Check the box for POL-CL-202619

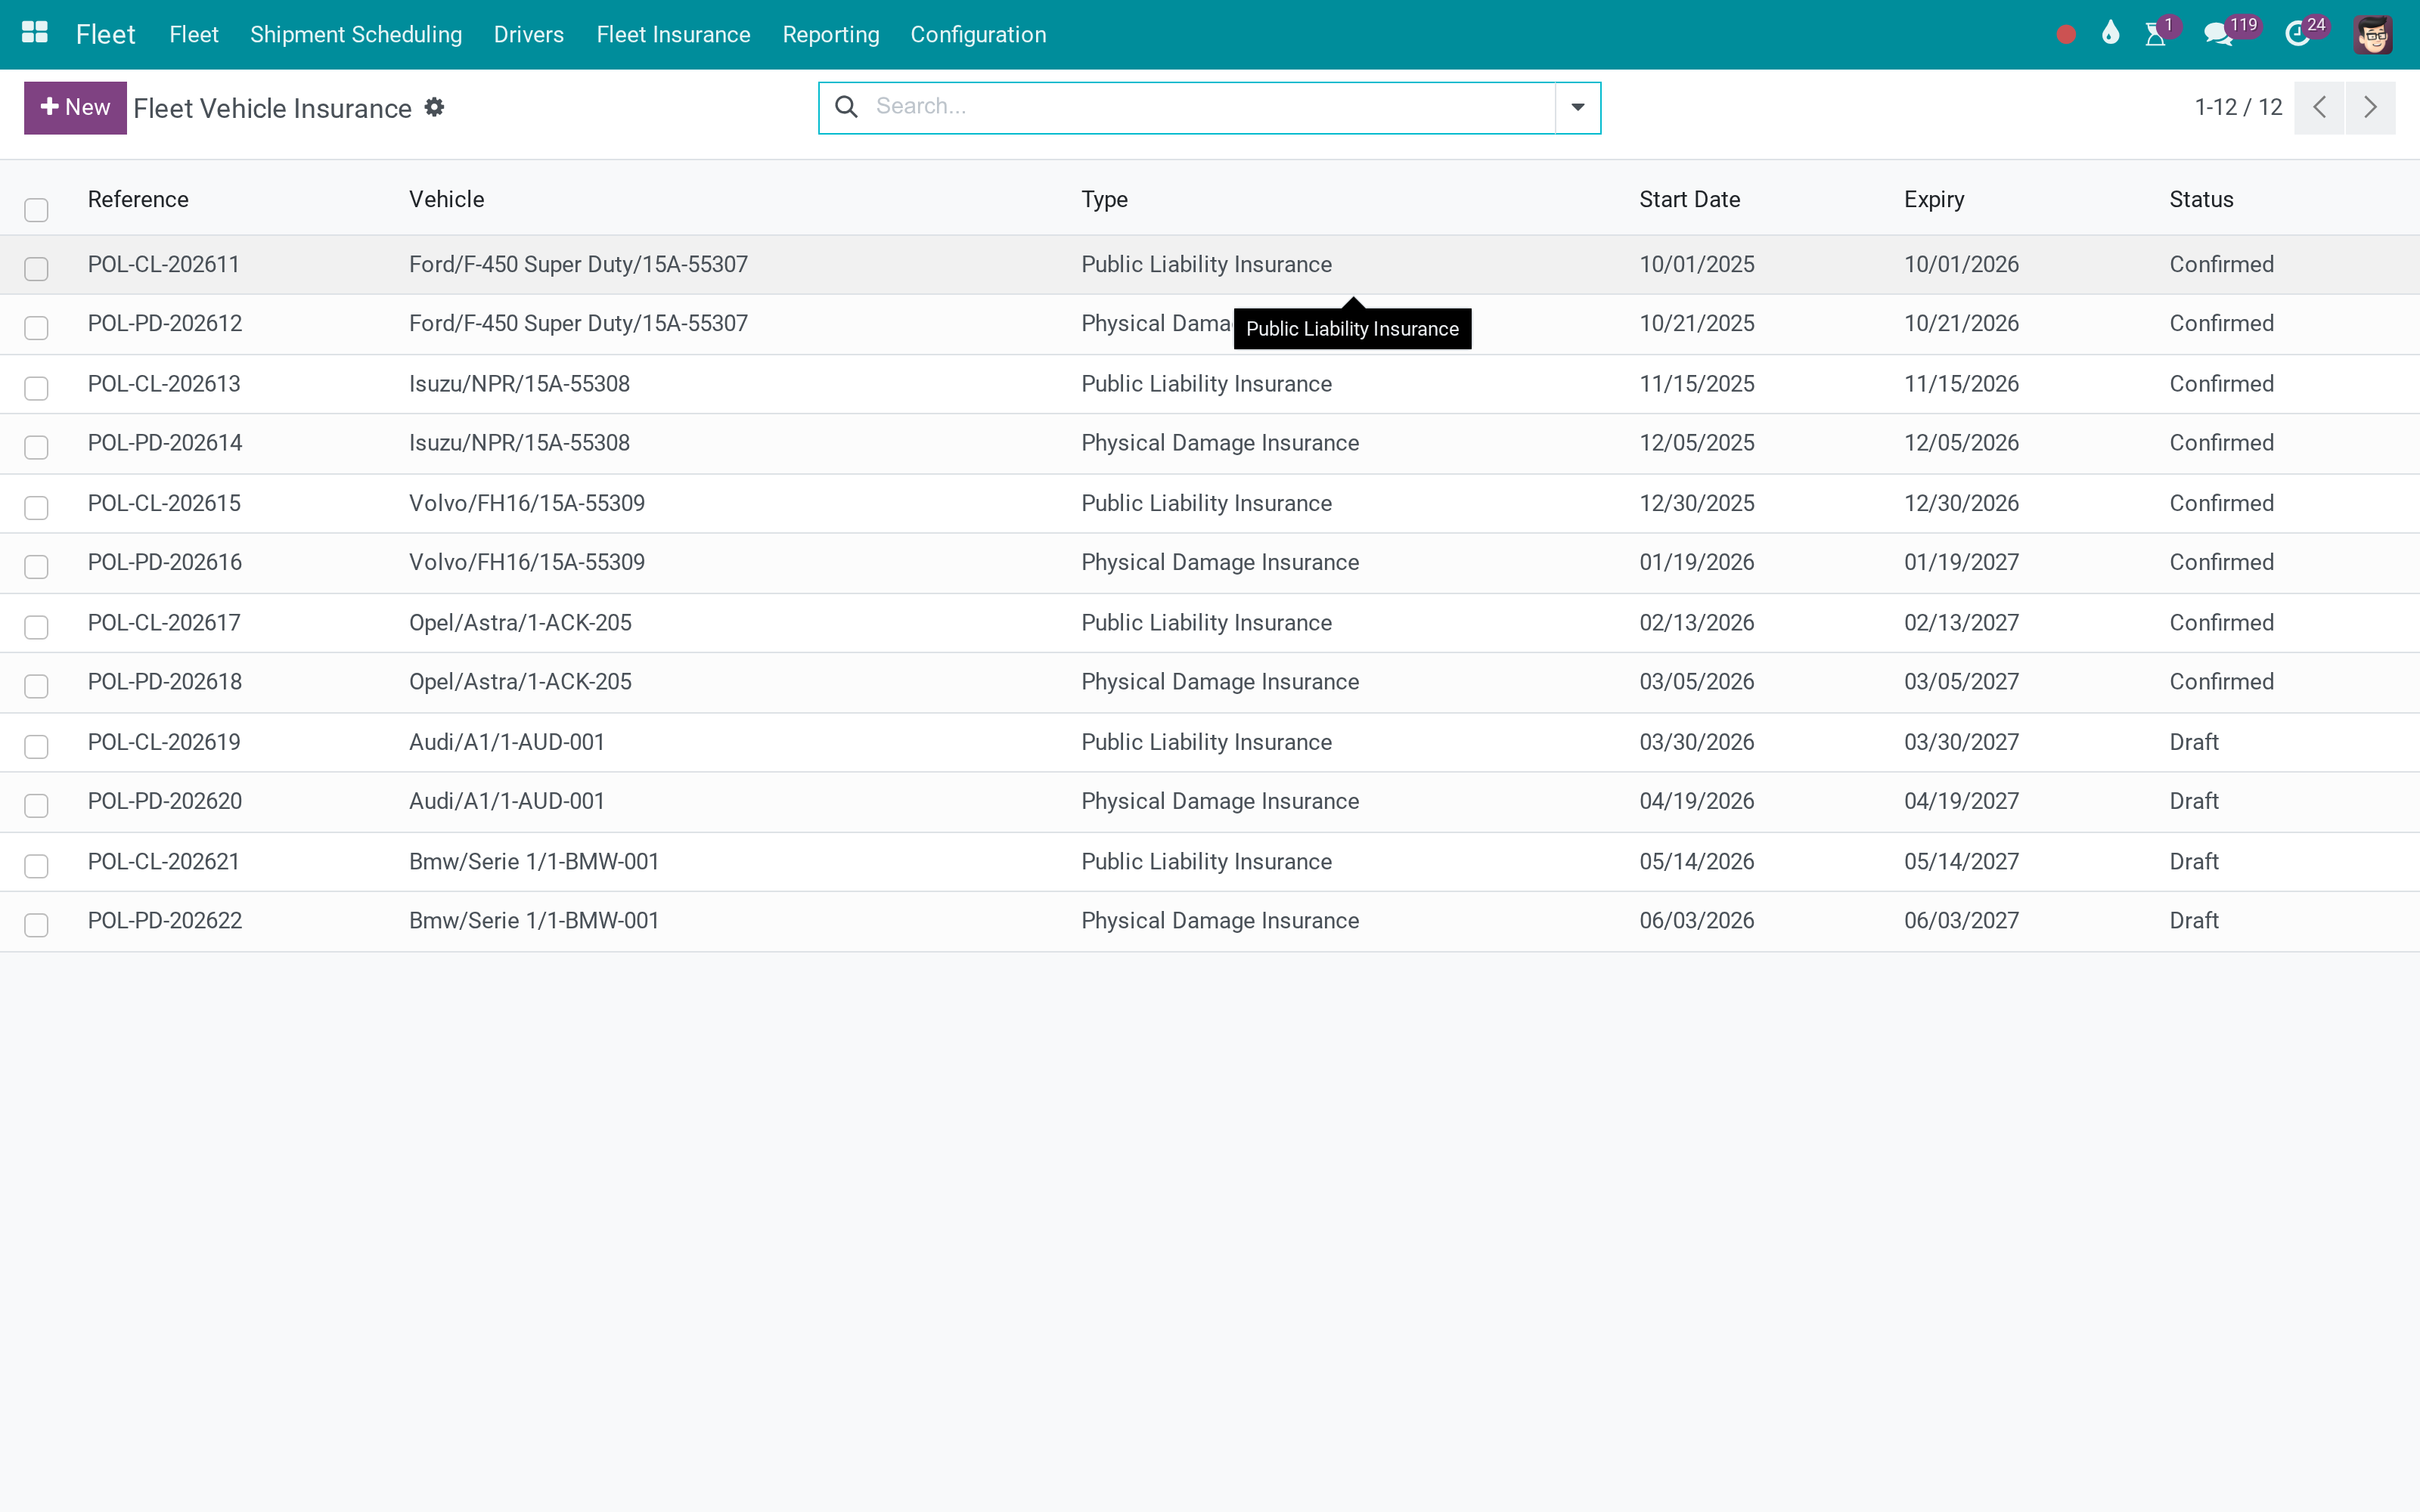click(x=36, y=746)
